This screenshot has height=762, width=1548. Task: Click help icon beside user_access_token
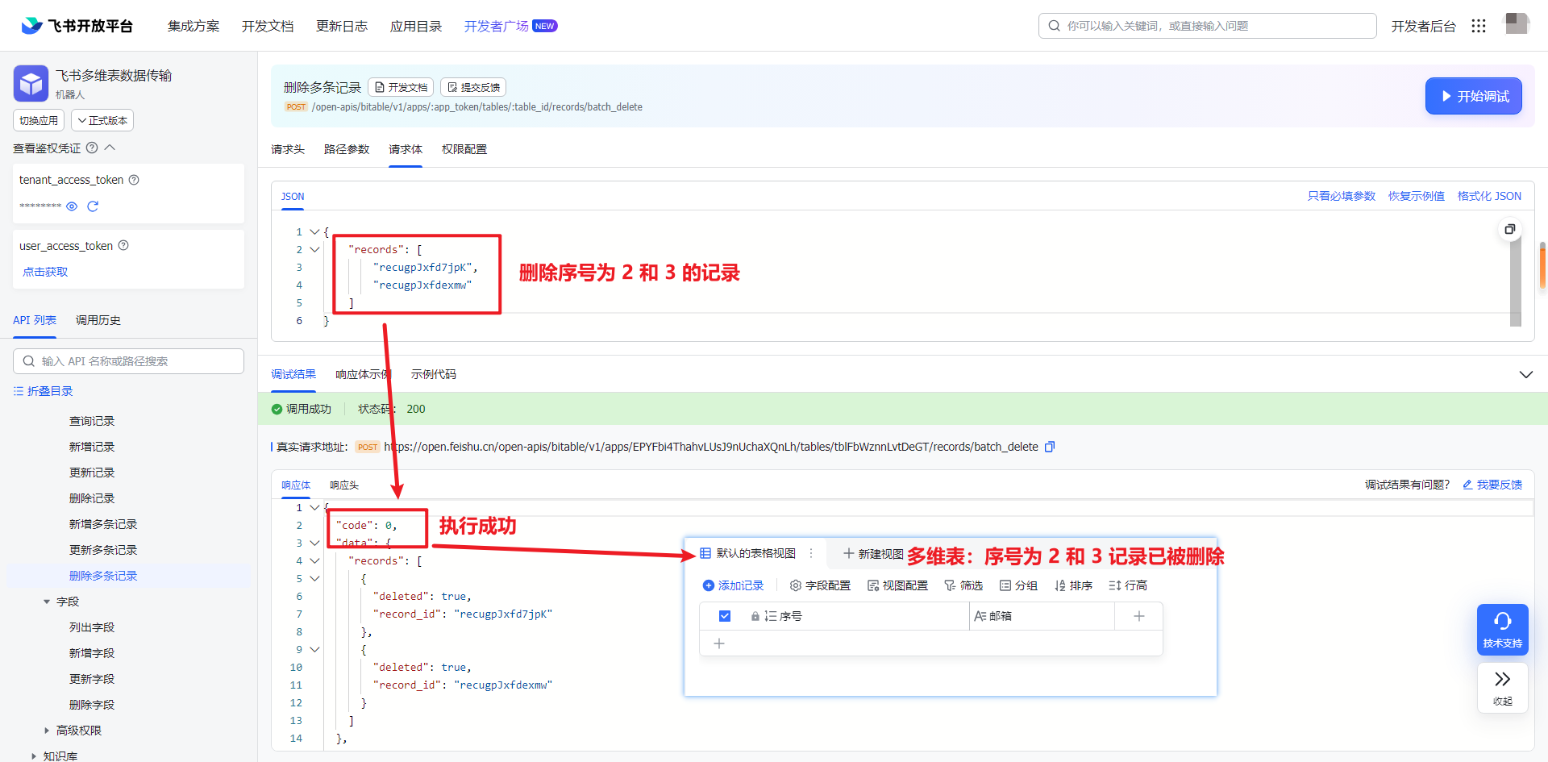[x=123, y=245]
